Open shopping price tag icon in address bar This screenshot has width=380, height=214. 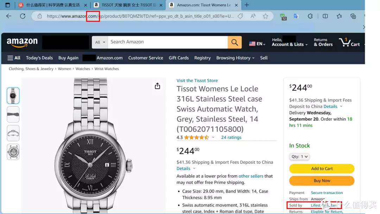(x=240, y=16)
